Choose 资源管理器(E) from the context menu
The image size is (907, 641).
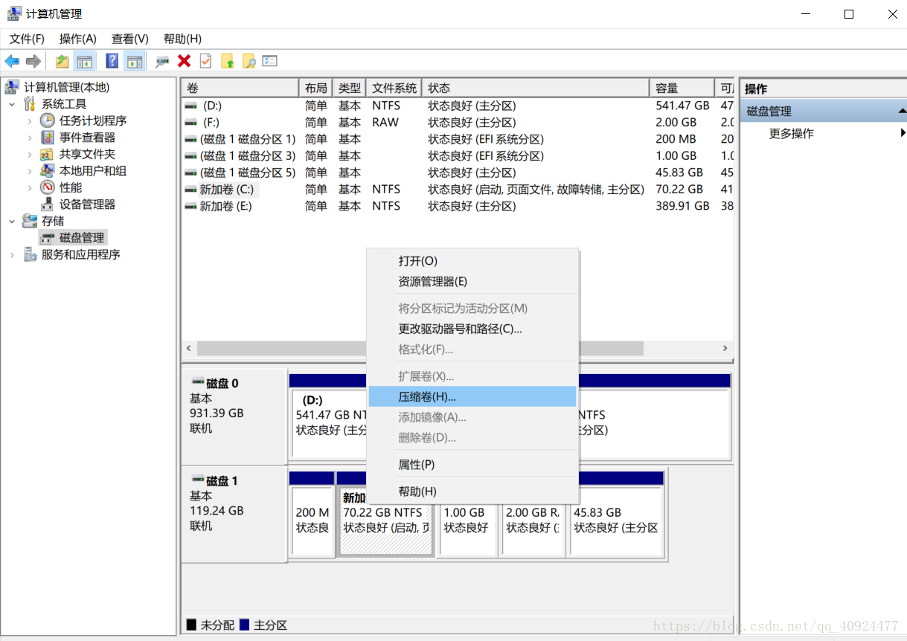tap(472, 282)
